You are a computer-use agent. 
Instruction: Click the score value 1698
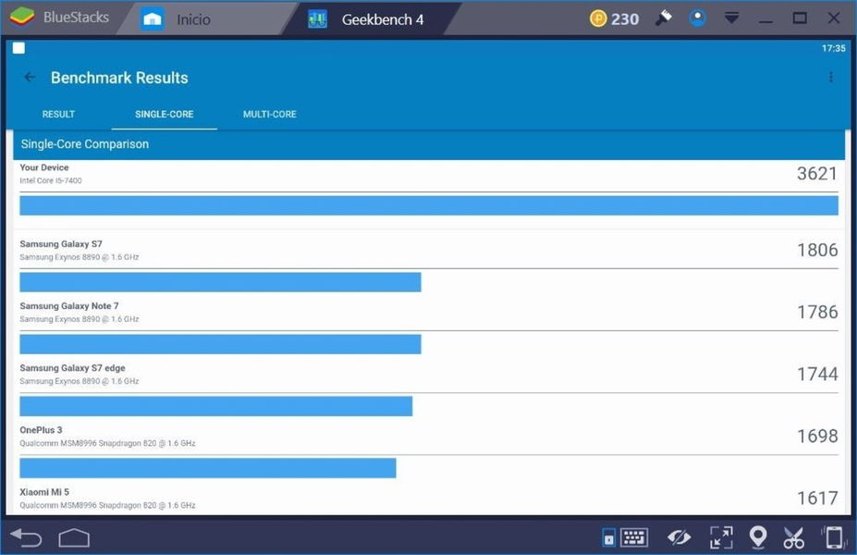817,436
